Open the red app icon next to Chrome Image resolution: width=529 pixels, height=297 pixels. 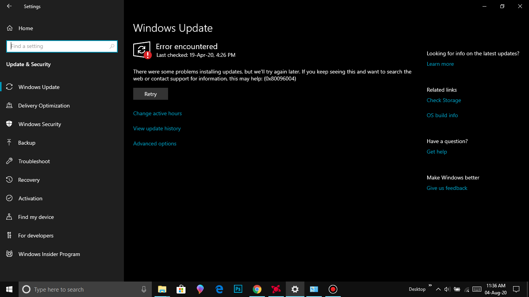pos(276,289)
